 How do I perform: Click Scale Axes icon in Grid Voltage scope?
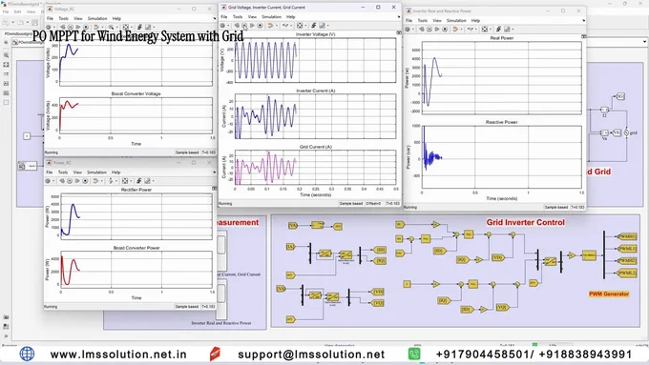tap(300, 25)
